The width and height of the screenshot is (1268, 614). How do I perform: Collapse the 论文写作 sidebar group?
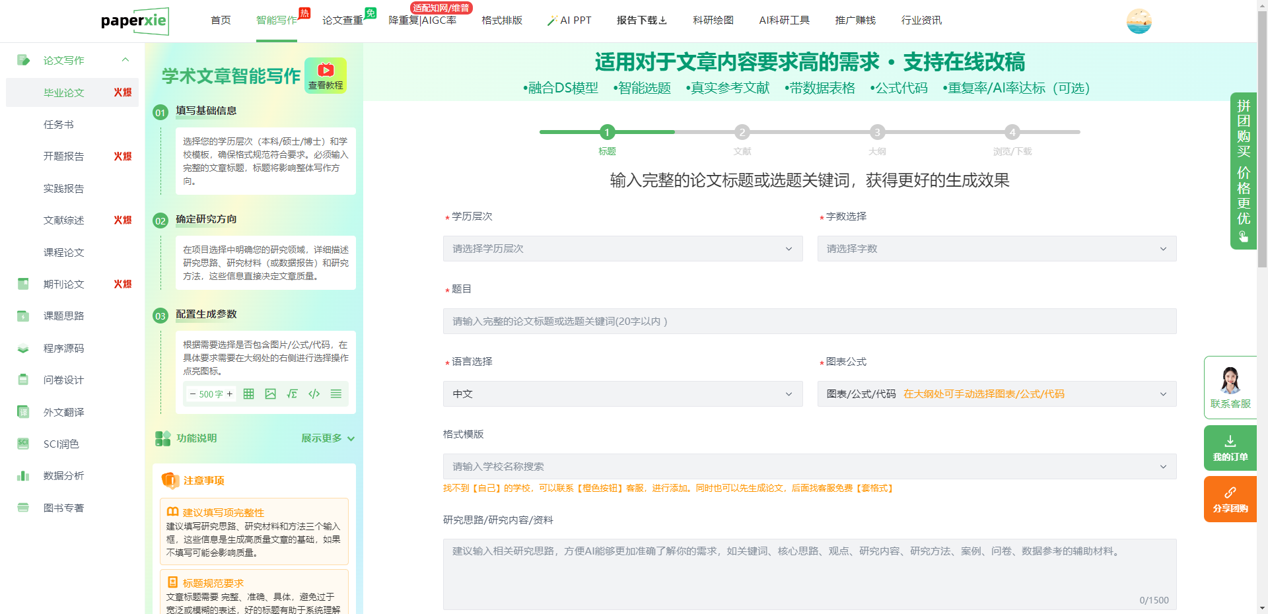(x=125, y=60)
